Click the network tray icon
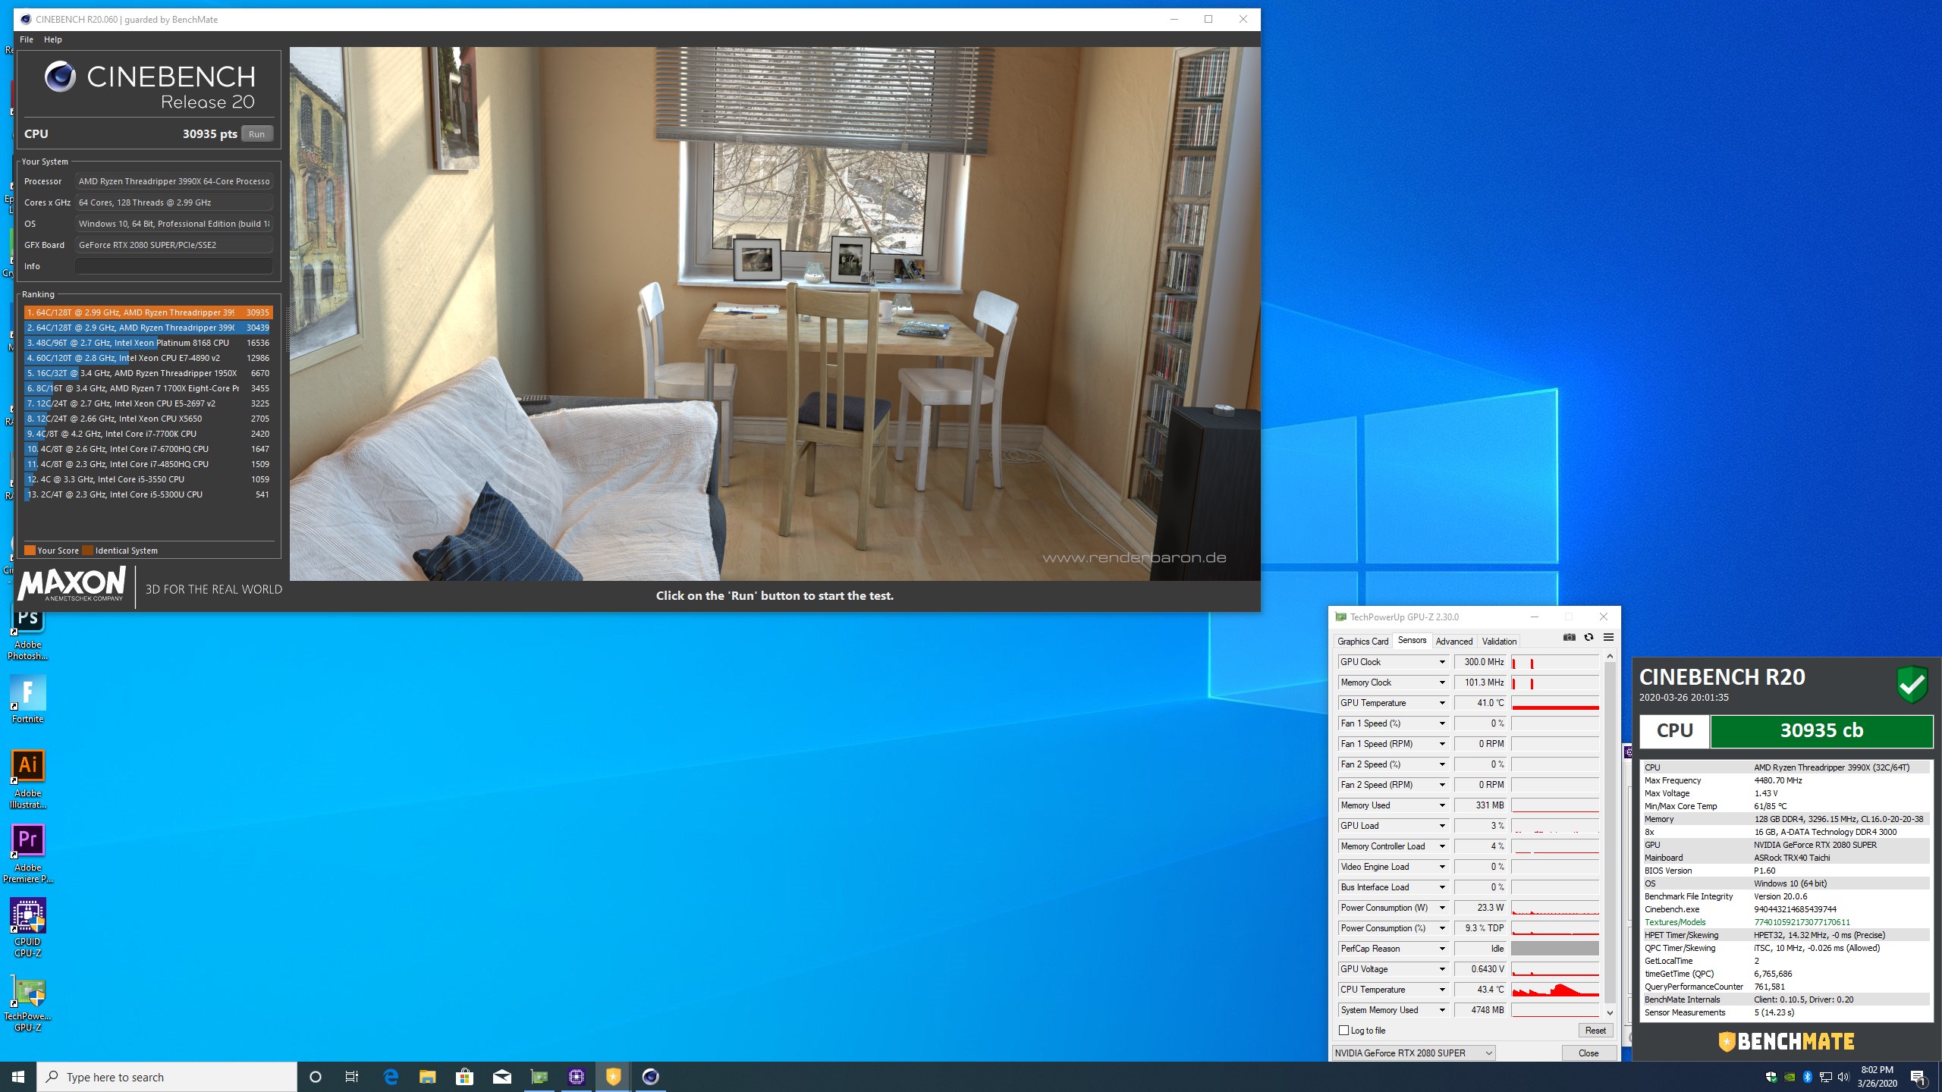 pyautogui.click(x=1826, y=1077)
